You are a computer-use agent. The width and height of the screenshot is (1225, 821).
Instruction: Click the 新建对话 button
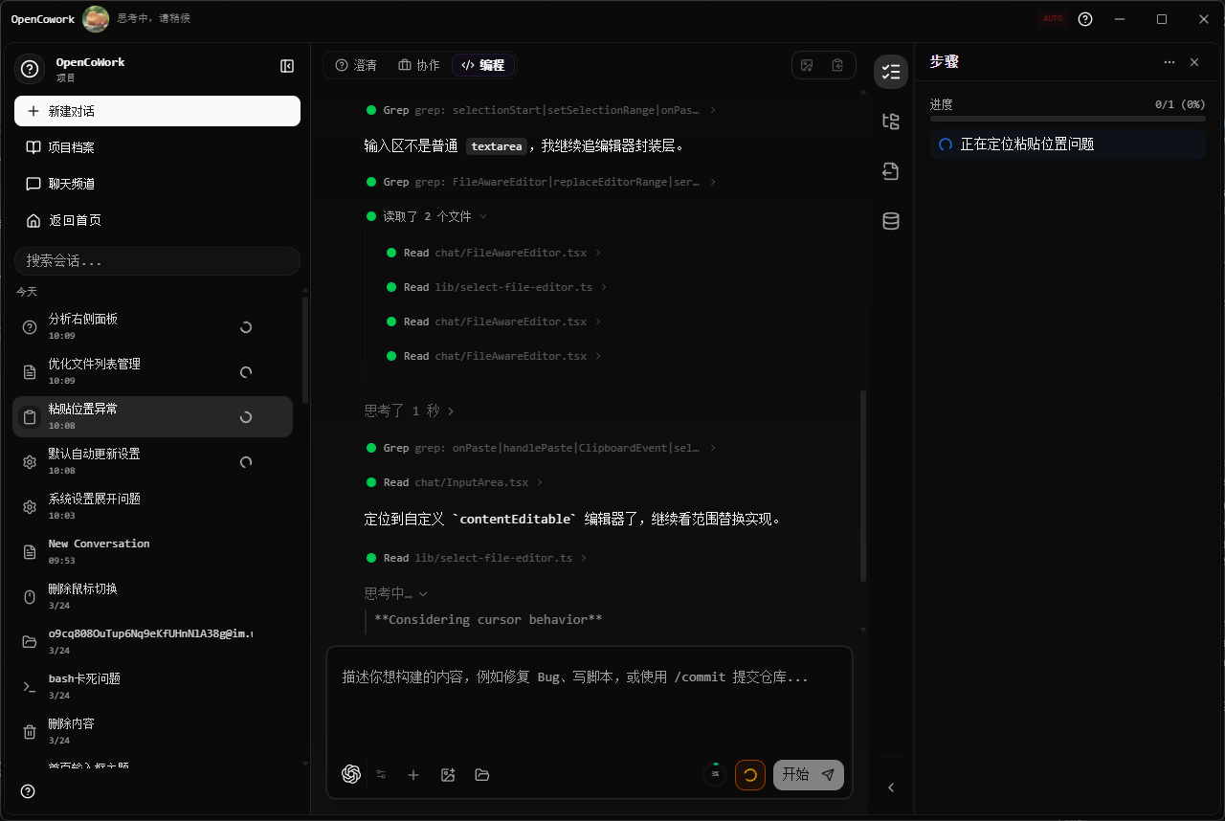156,110
